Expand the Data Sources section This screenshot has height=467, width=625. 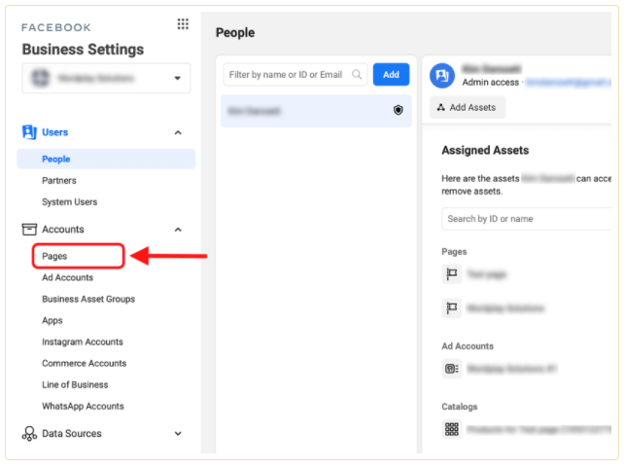point(178,434)
